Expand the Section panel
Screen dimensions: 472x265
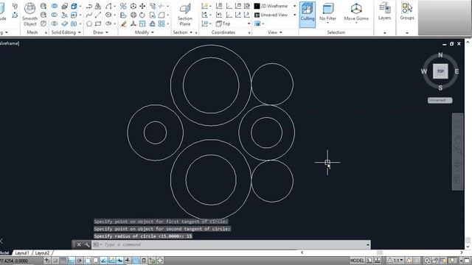pyautogui.click(x=183, y=32)
